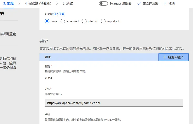Click the chevron arrow after 3. 定義

click(19, 4)
